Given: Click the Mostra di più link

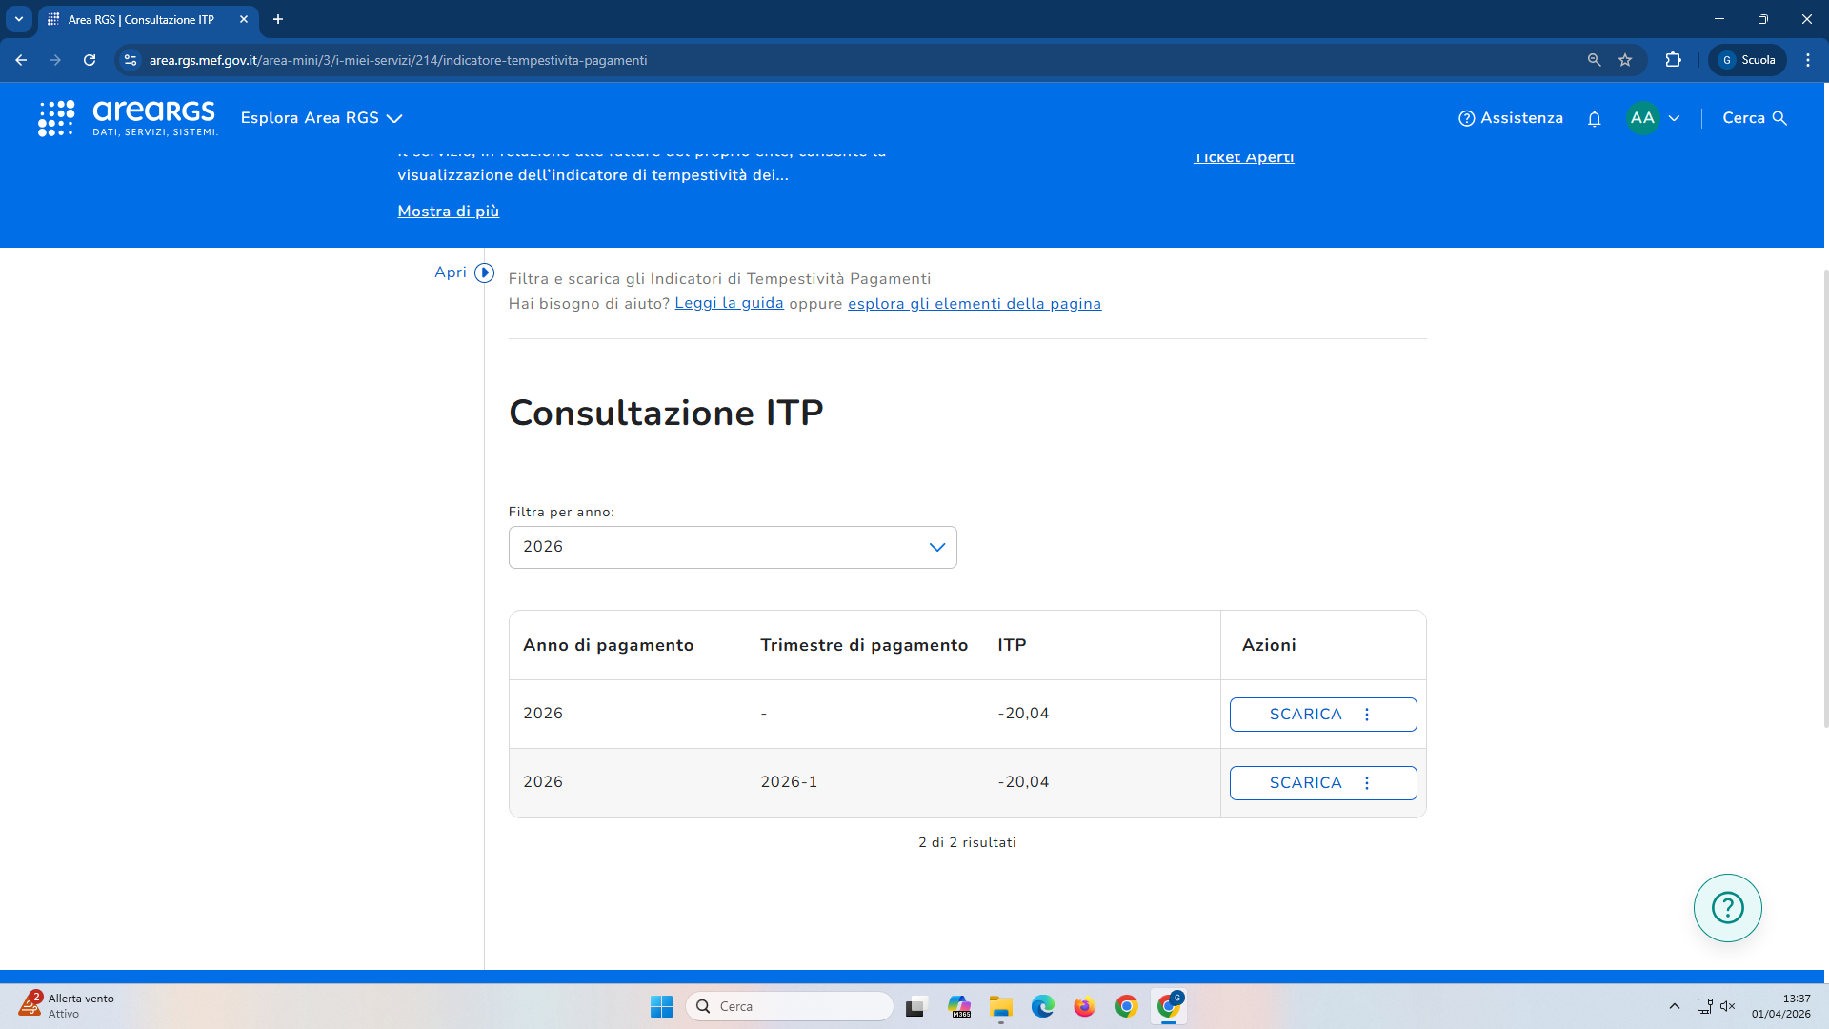Looking at the screenshot, I should pyautogui.click(x=448, y=212).
